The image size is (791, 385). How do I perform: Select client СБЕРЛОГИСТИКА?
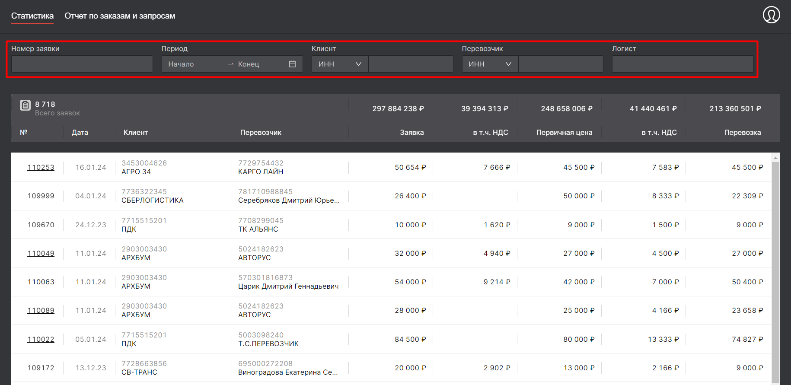pos(153,200)
